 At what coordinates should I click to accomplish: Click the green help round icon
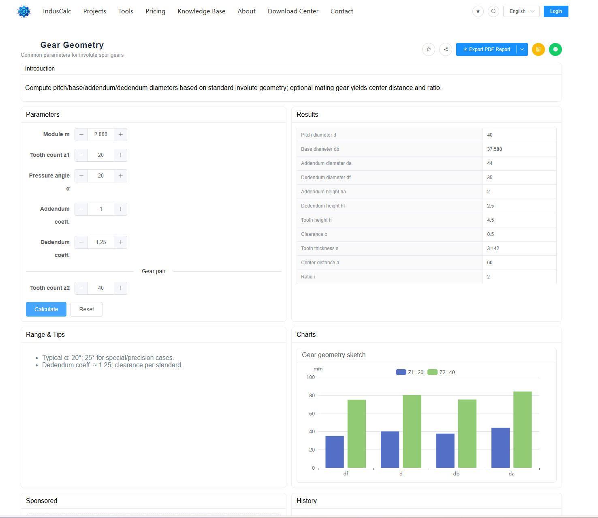point(555,49)
